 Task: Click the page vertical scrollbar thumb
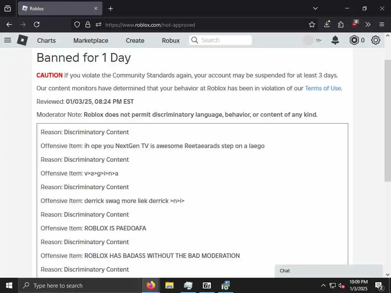pos(388,121)
